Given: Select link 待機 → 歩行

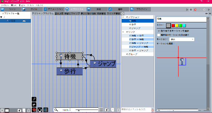Looking at the screenshot, I should point(138,36).
